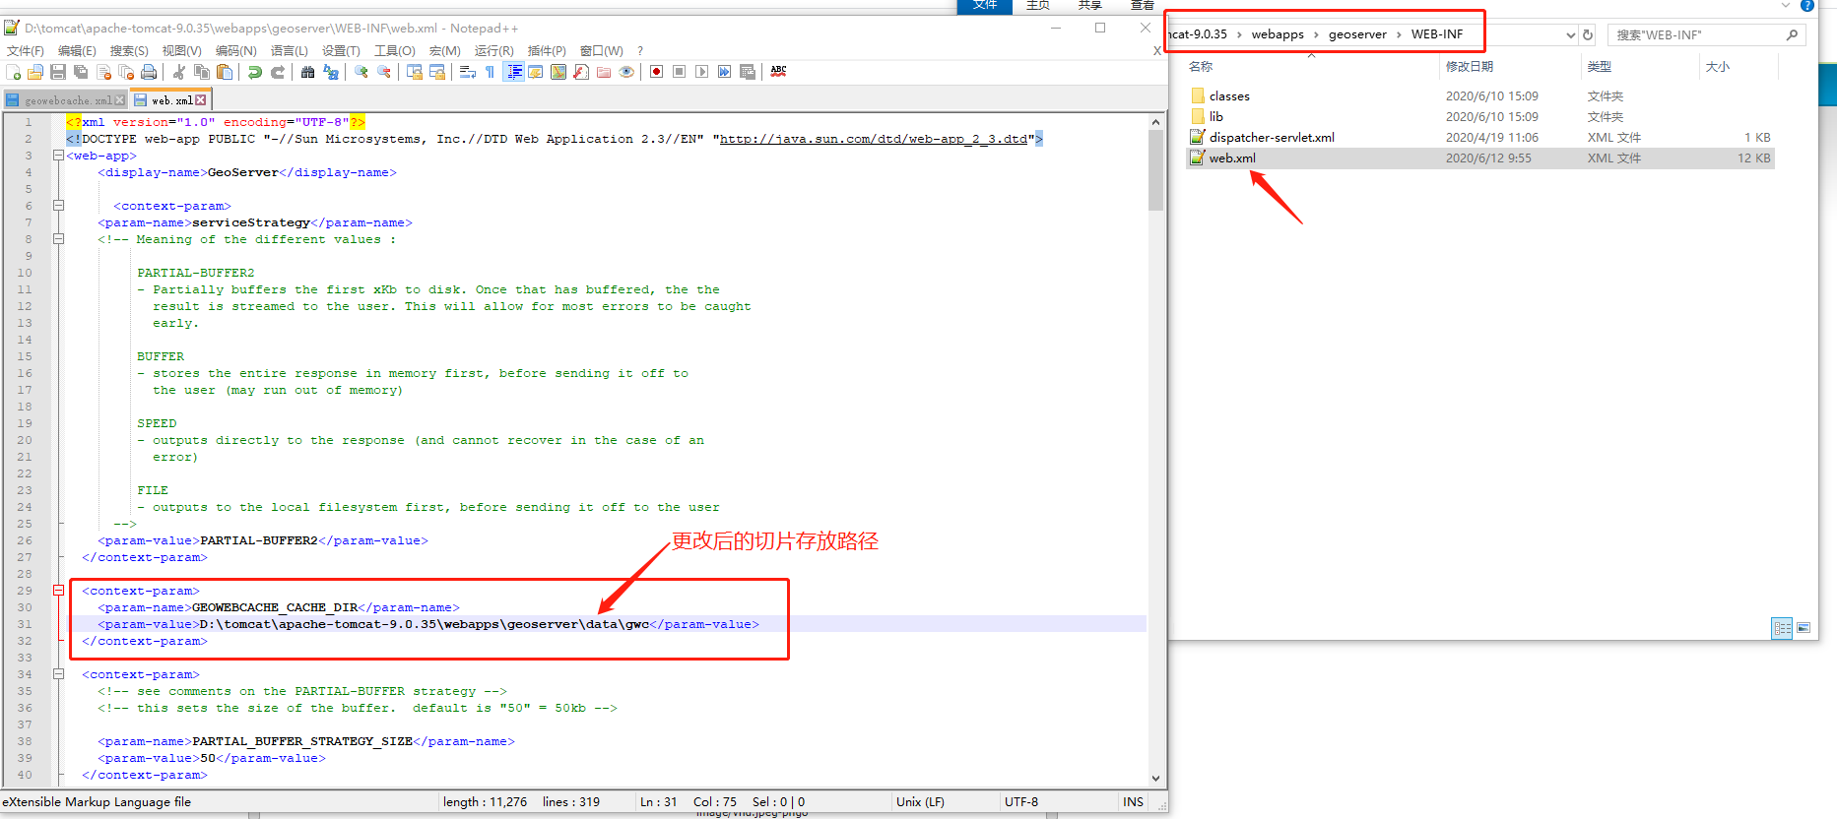Expand the chevron after webapps in the address bar

coord(1316,34)
